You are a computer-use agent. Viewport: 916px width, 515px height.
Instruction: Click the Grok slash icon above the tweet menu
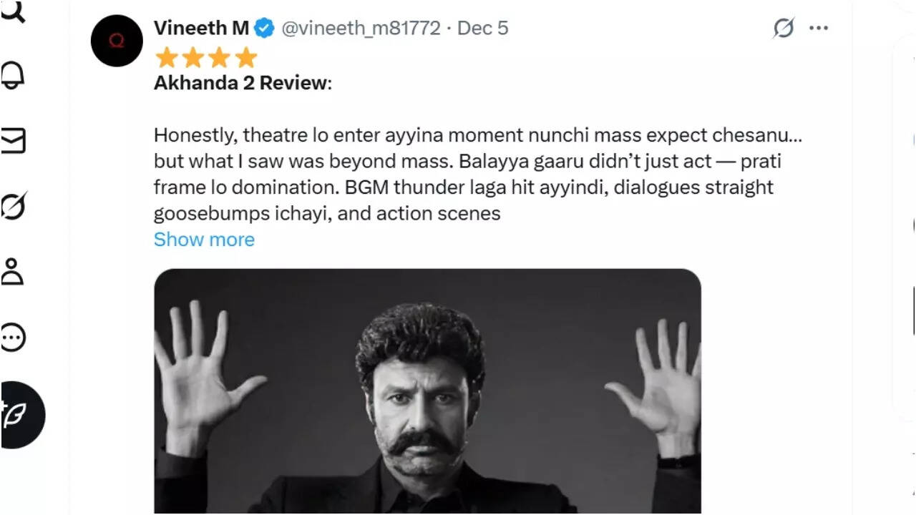[x=784, y=27]
